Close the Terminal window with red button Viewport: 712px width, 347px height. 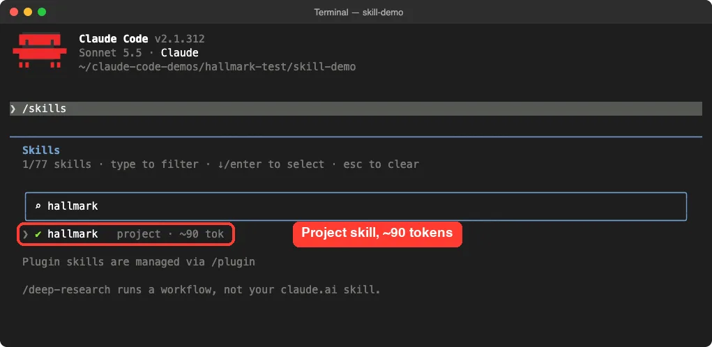(14, 13)
